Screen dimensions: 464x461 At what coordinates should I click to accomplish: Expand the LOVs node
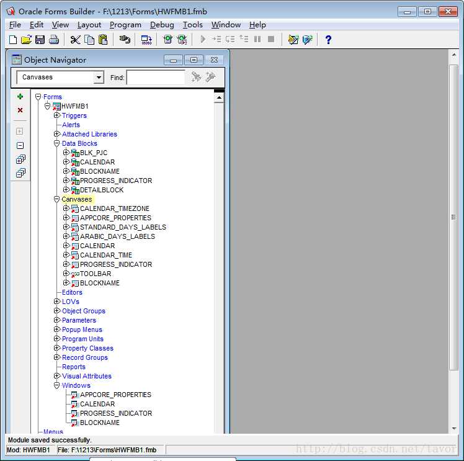[x=57, y=301]
